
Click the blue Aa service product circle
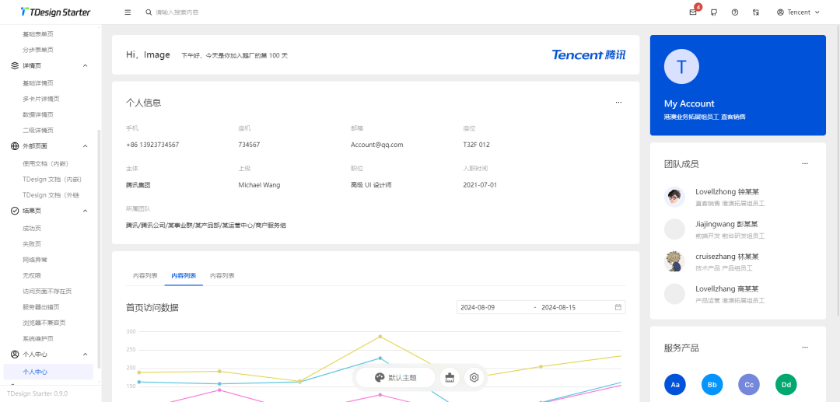pyautogui.click(x=675, y=385)
